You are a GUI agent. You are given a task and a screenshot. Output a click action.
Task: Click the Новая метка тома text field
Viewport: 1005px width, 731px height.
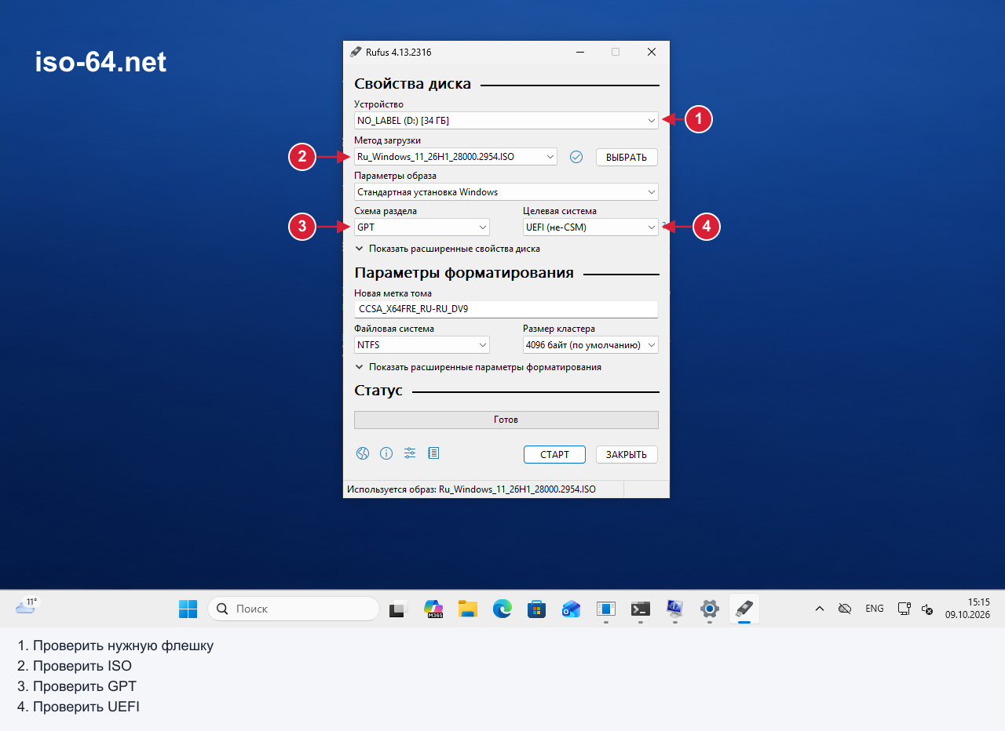click(x=506, y=309)
